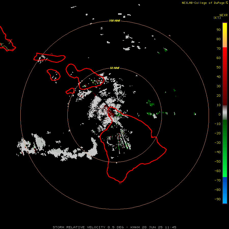
Task: Click the STORM RELATIVE VELOCITY caption text
Action: (79, 227)
